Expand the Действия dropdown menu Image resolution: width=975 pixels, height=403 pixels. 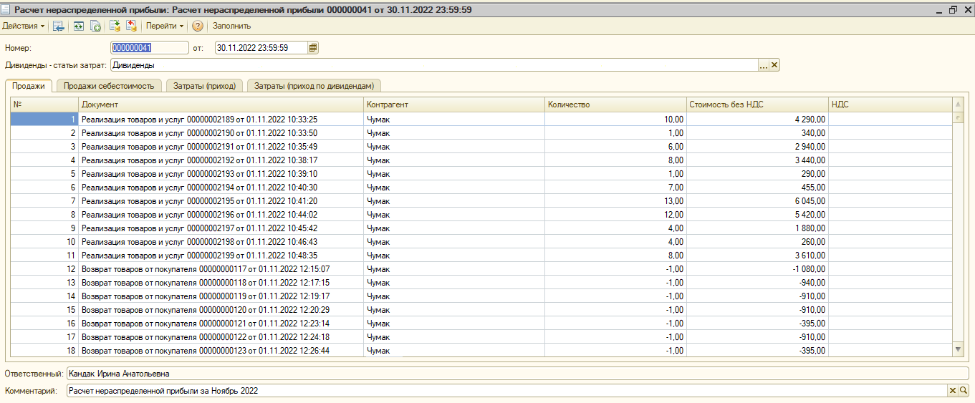tap(23, 26)
